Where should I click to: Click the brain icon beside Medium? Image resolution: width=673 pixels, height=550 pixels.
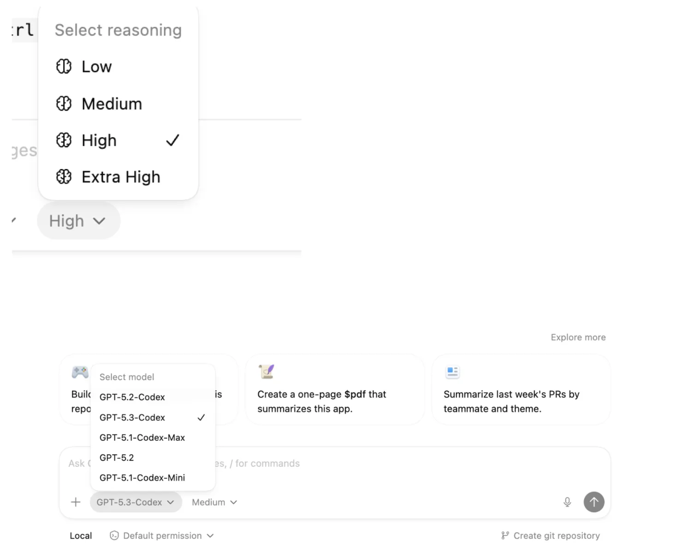pyautogui.click(x=64, y=104)
